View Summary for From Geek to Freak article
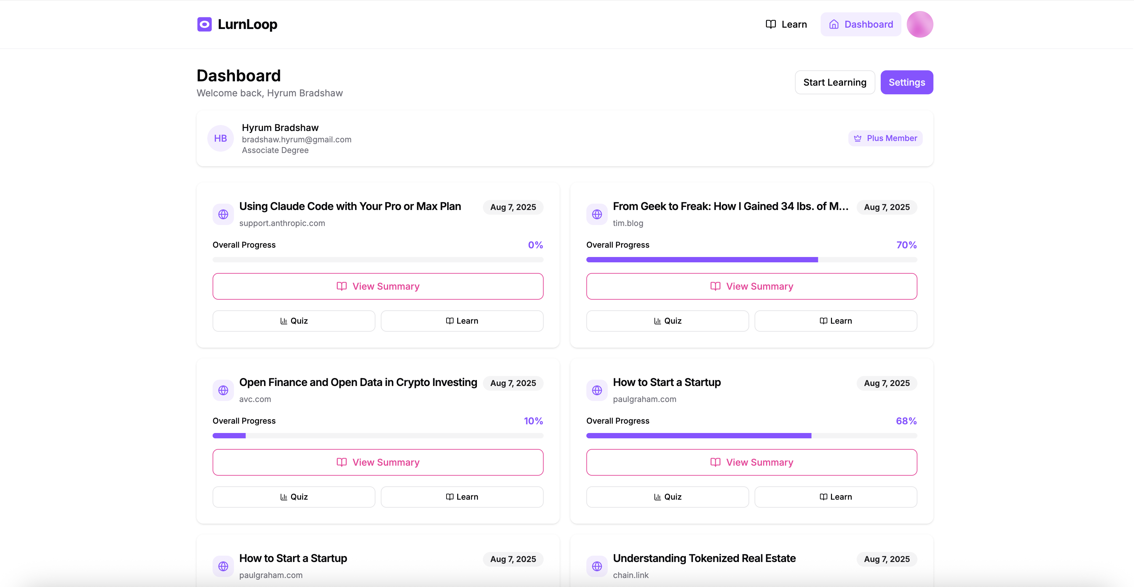 752,286
